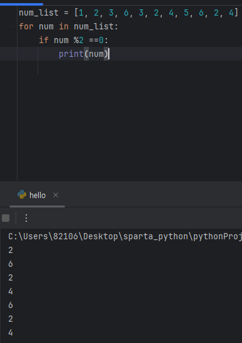Click the blue editor tab underline indicator

pyautogui.click(x=21, y=4)
